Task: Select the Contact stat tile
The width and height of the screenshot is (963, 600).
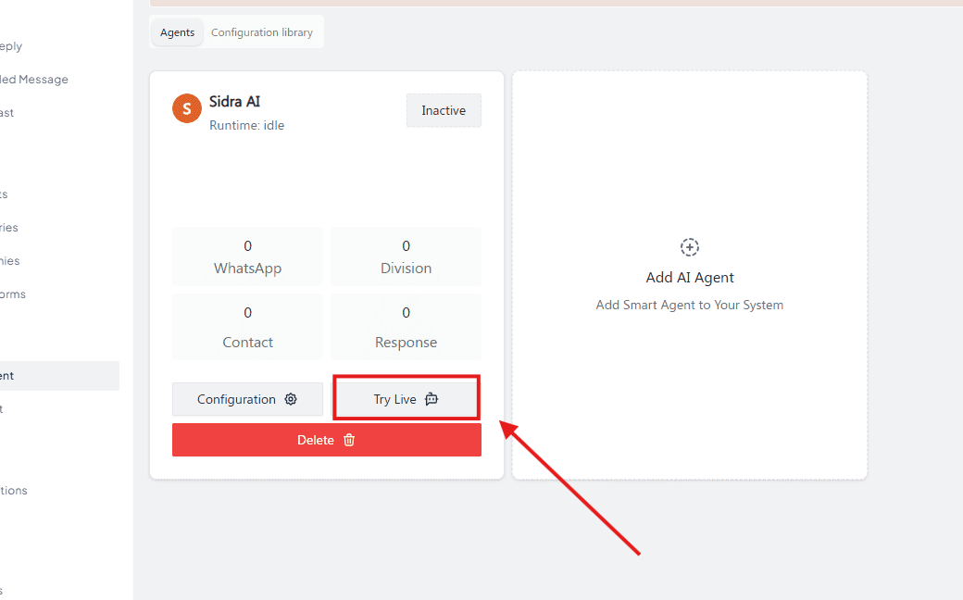Action: point(247,327)
